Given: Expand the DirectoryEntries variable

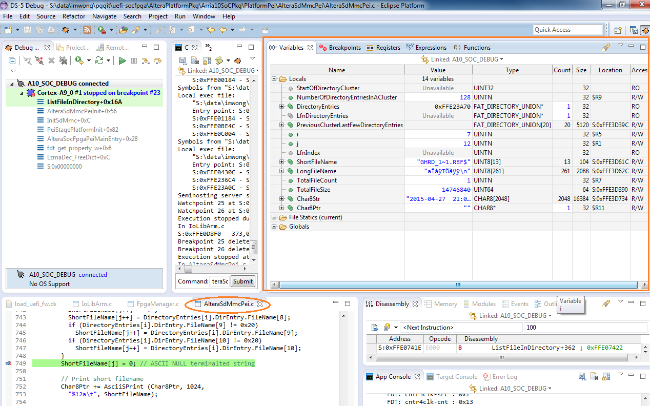Looking at the screenshot, I should tap(282, 107).
